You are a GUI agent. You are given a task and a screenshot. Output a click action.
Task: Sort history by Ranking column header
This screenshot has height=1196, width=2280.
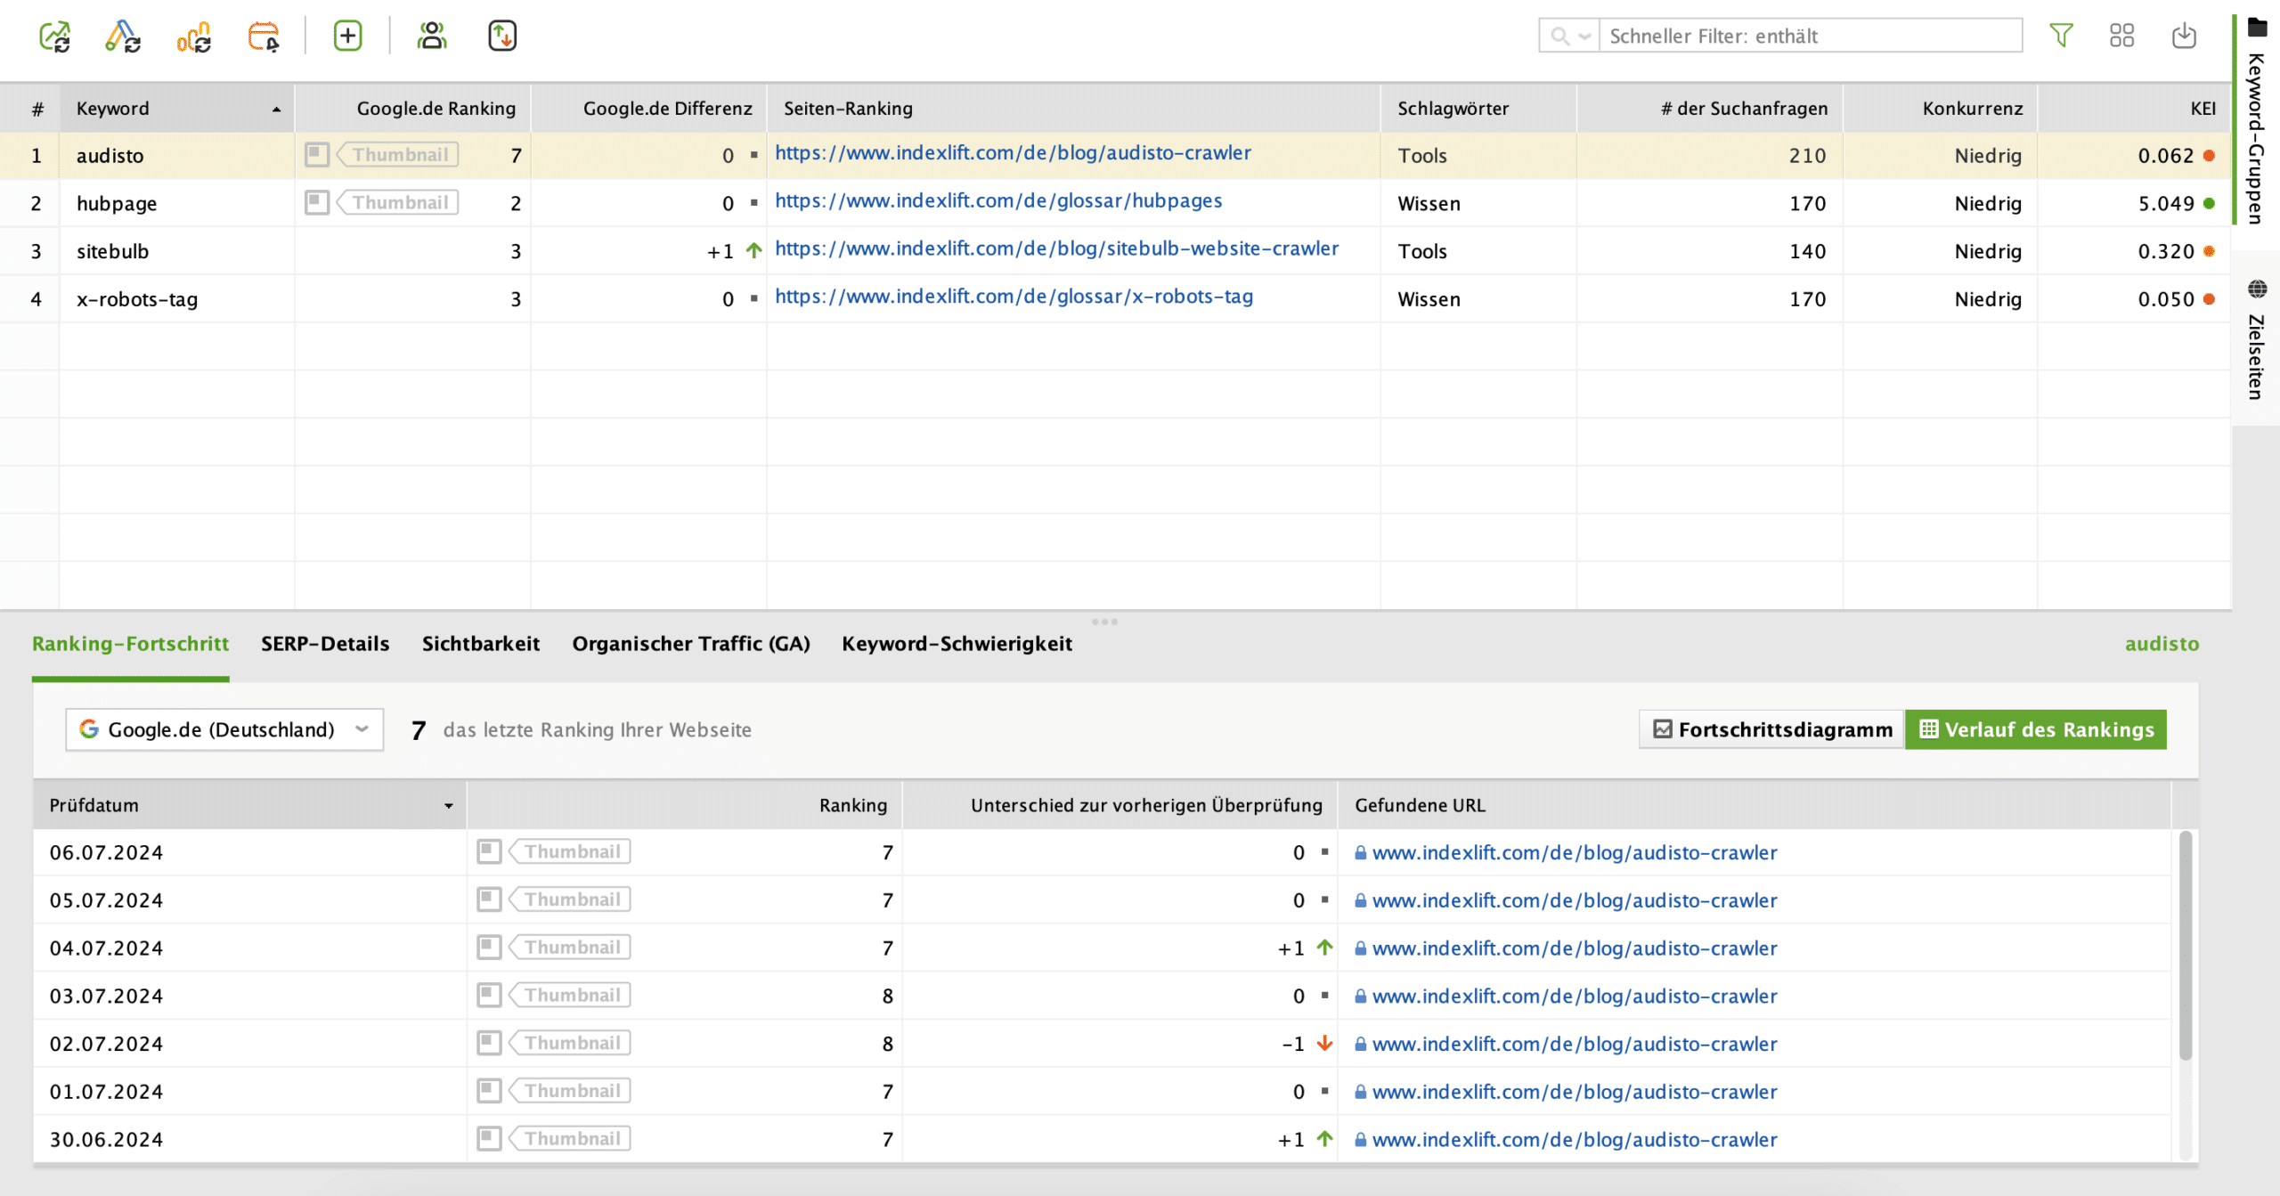pos(685,806)
